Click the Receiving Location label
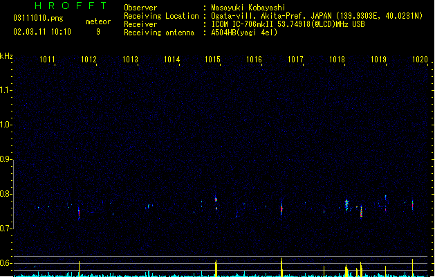 161,16
